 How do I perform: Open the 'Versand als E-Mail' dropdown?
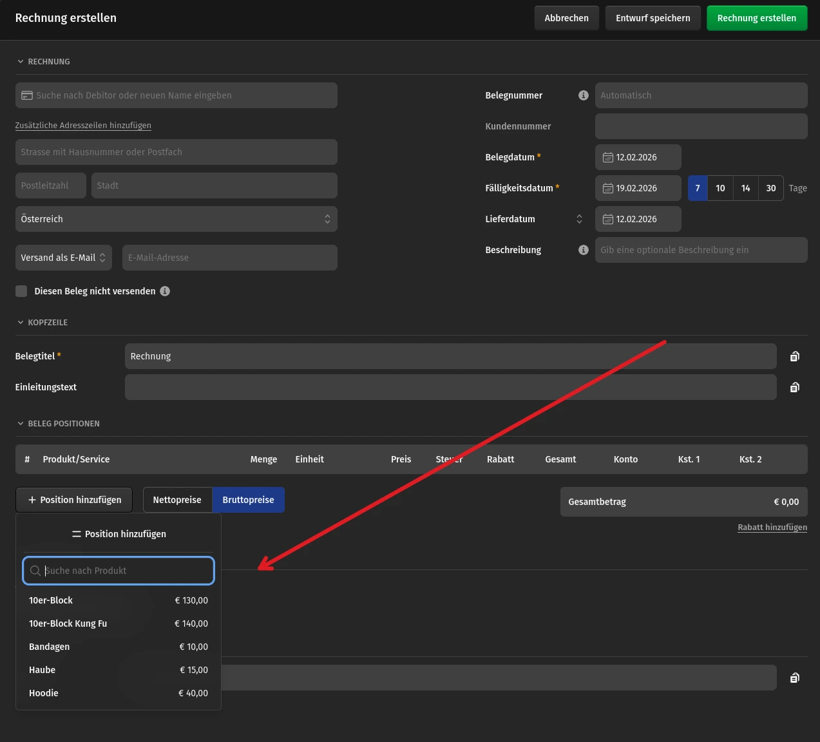pyautogui.click(x=63, y=258)
